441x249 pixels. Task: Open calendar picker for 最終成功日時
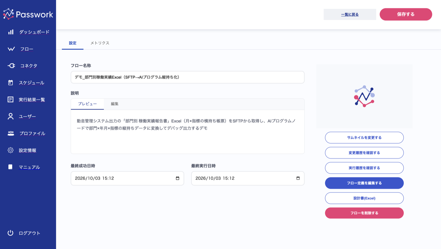click(x=178, y=178)
